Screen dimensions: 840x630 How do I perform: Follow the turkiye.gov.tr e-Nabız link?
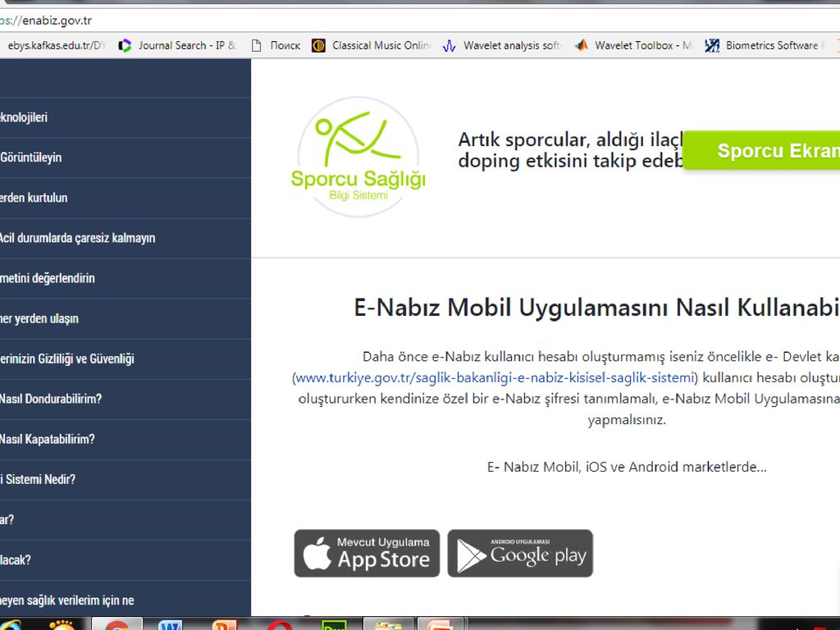[x=495, y=377]
